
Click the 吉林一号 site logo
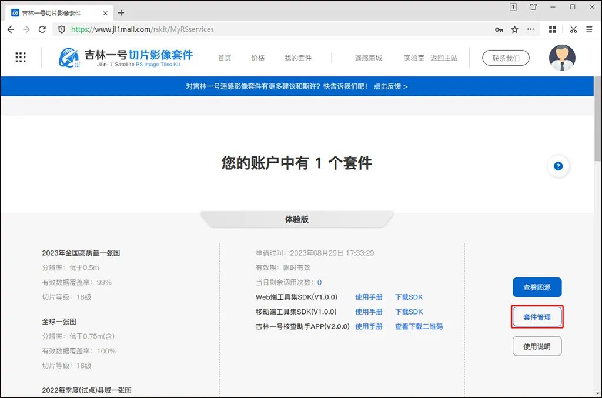(x=126, y=58)
